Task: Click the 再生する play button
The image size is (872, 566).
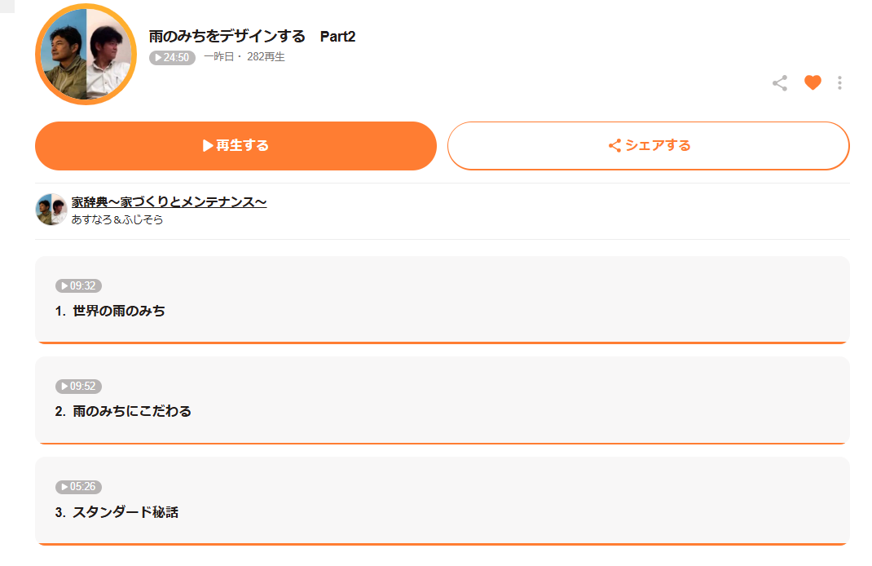Action: [x=236, y=146]
